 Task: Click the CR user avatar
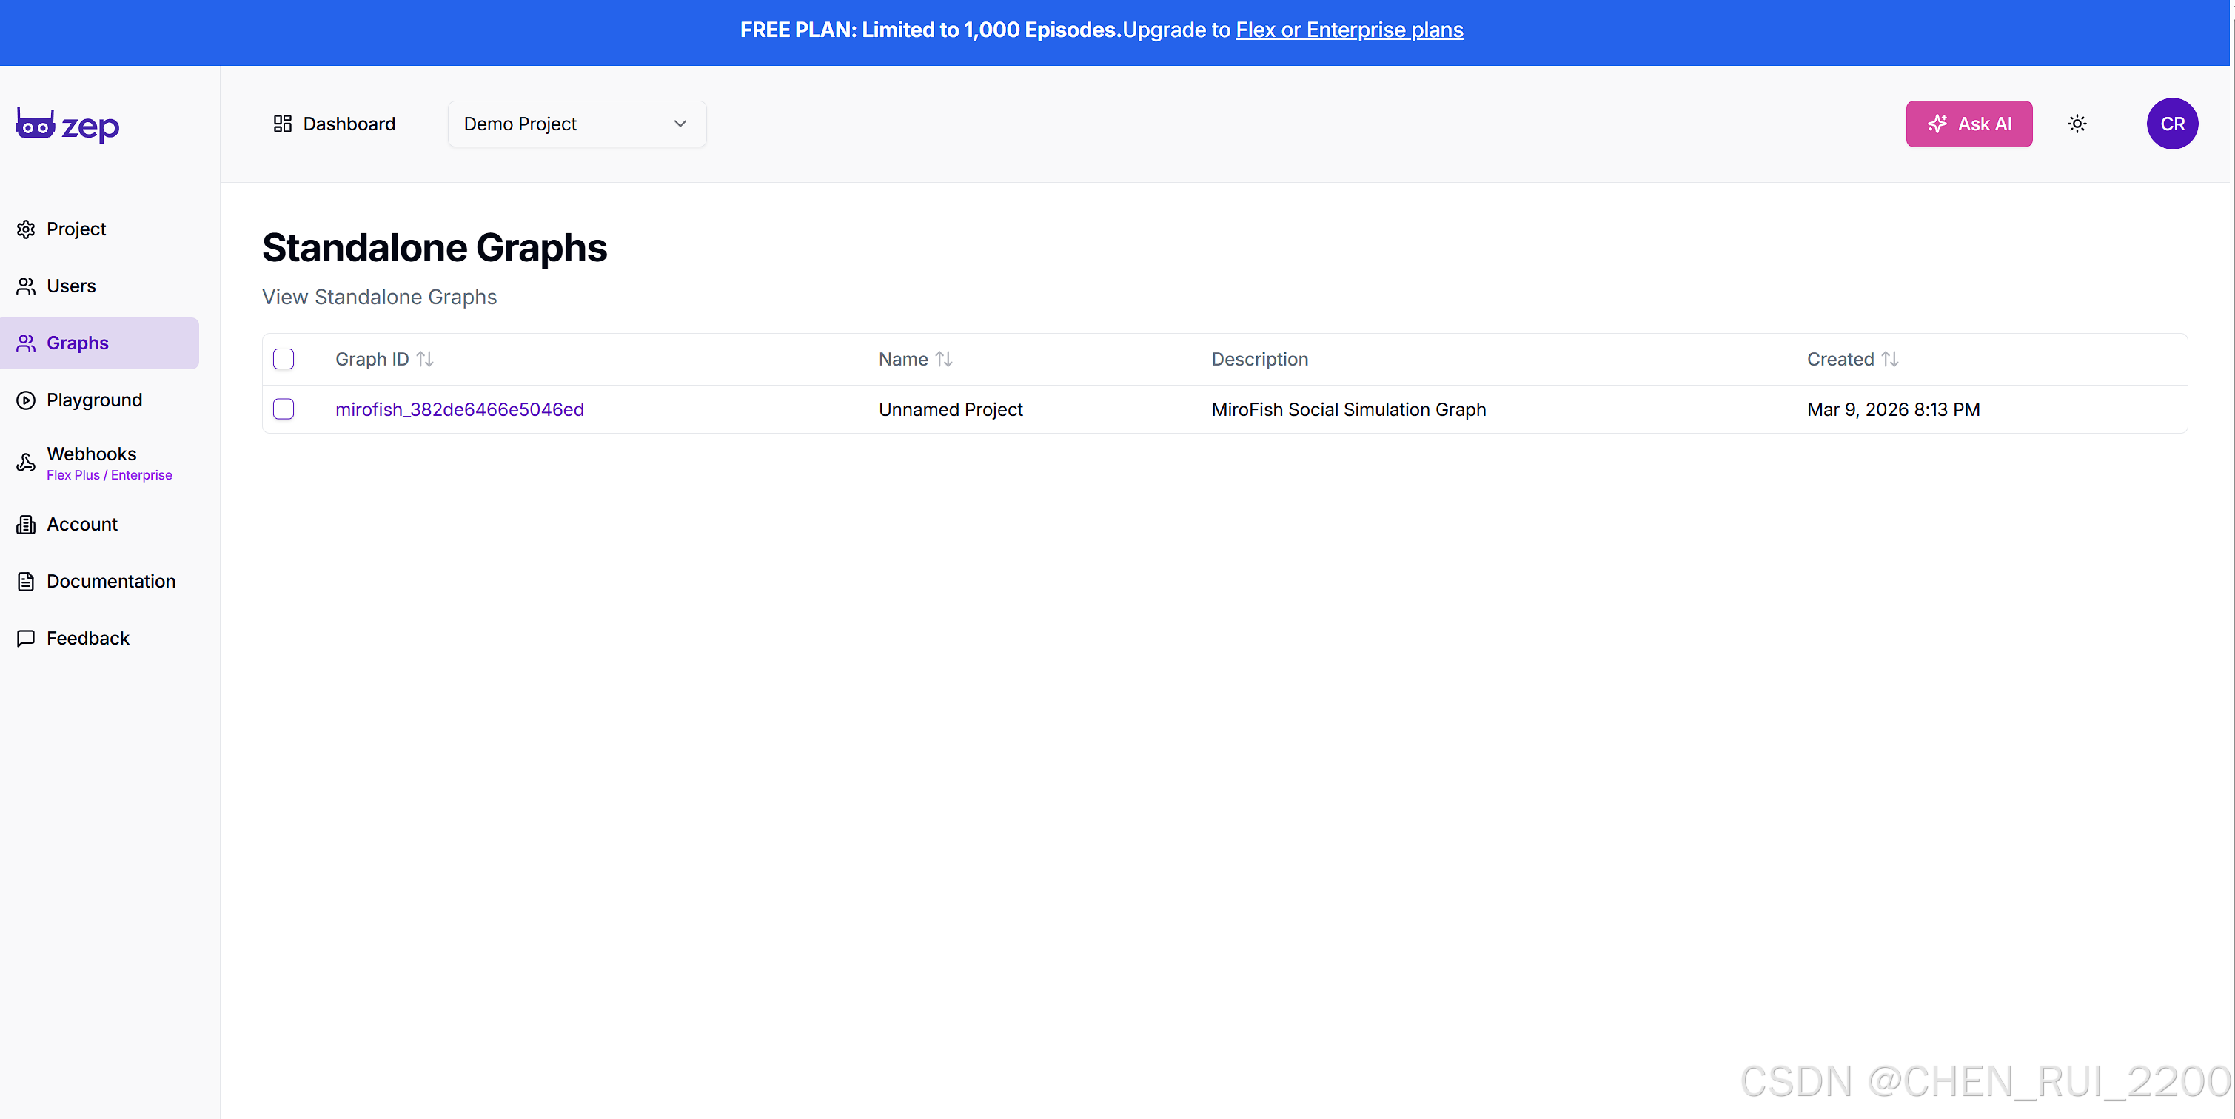point(2171,124)
